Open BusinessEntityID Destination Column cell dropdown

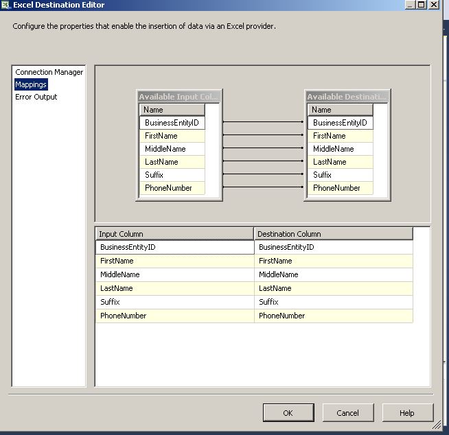(334, 247)
